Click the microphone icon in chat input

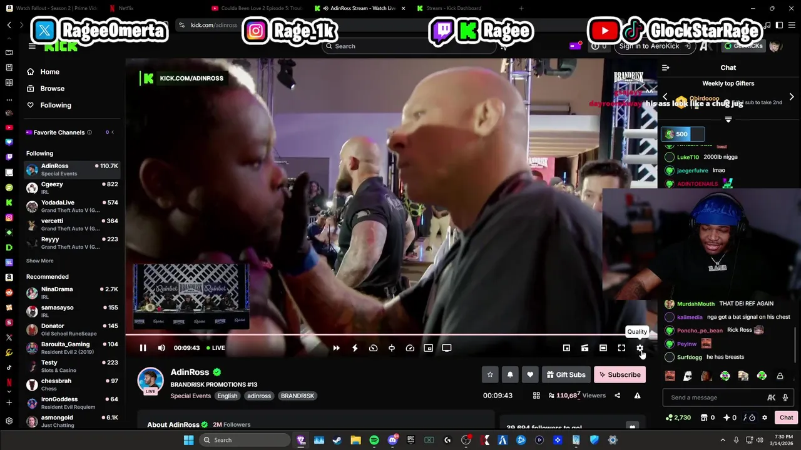[785, 397]
